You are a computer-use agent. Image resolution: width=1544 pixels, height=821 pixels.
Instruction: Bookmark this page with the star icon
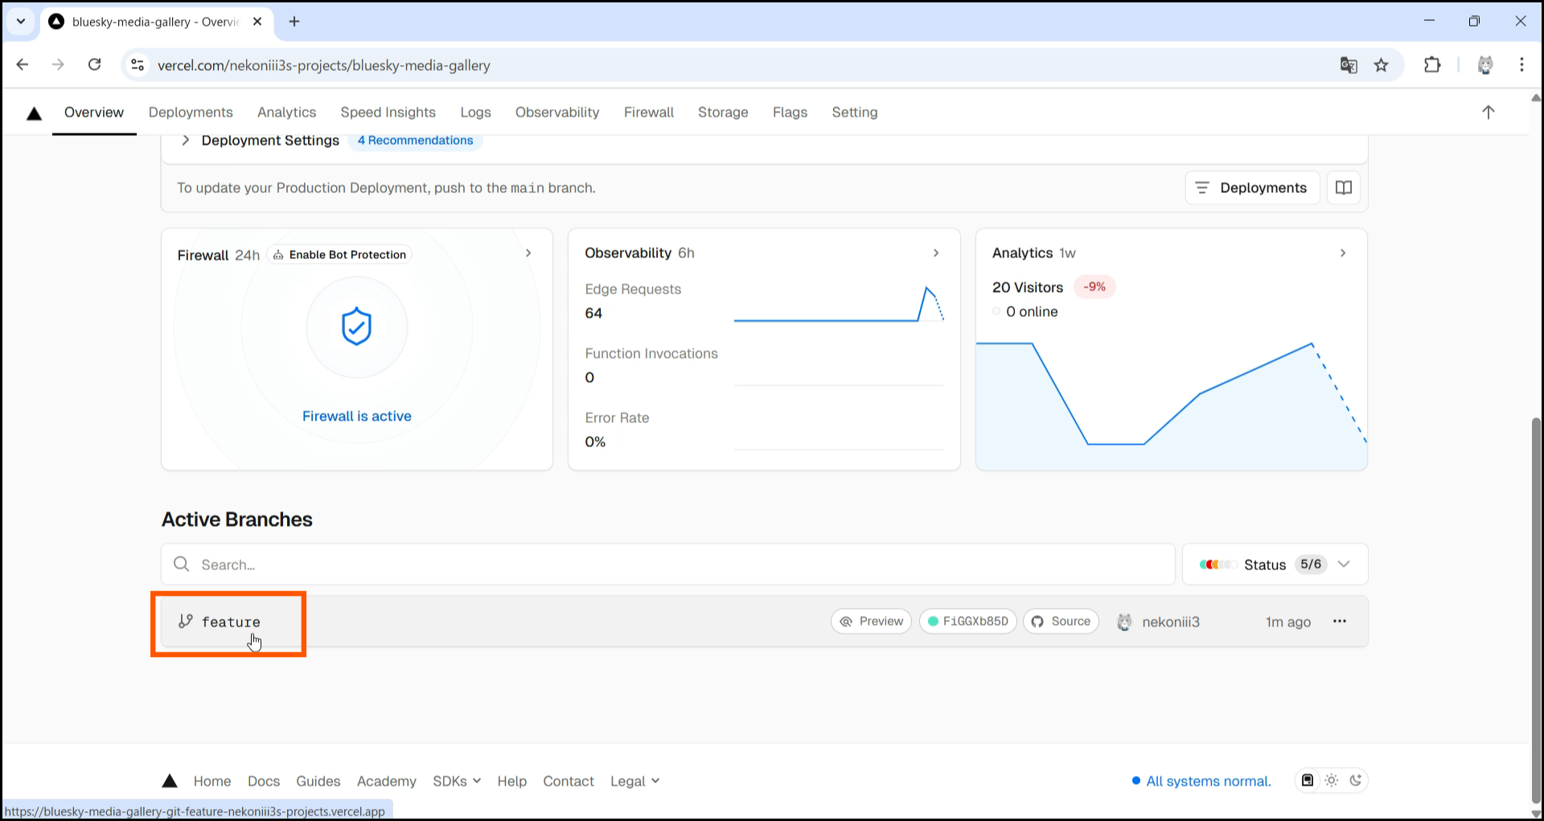1382,65
